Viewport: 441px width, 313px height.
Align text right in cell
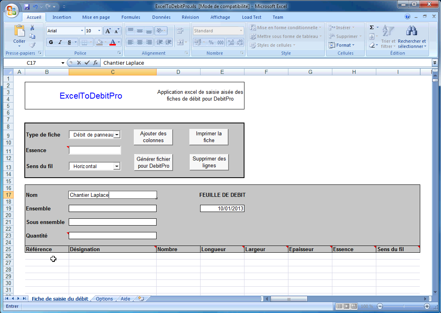point(149,42)
